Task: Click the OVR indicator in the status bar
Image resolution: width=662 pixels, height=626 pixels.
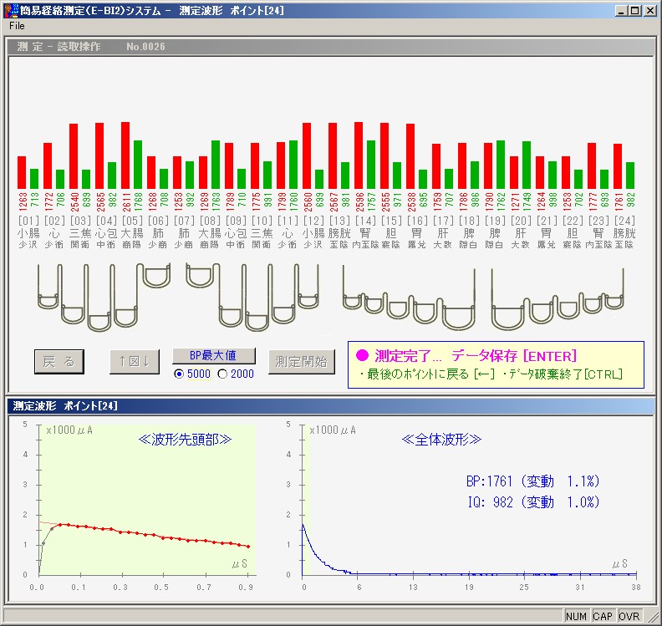Action: pos(629,616)
